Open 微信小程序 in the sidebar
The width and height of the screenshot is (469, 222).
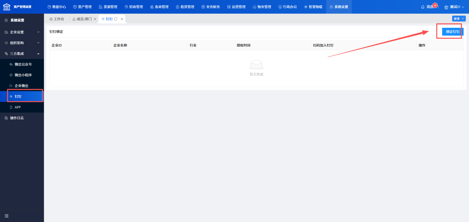click(x=22, y=75)
